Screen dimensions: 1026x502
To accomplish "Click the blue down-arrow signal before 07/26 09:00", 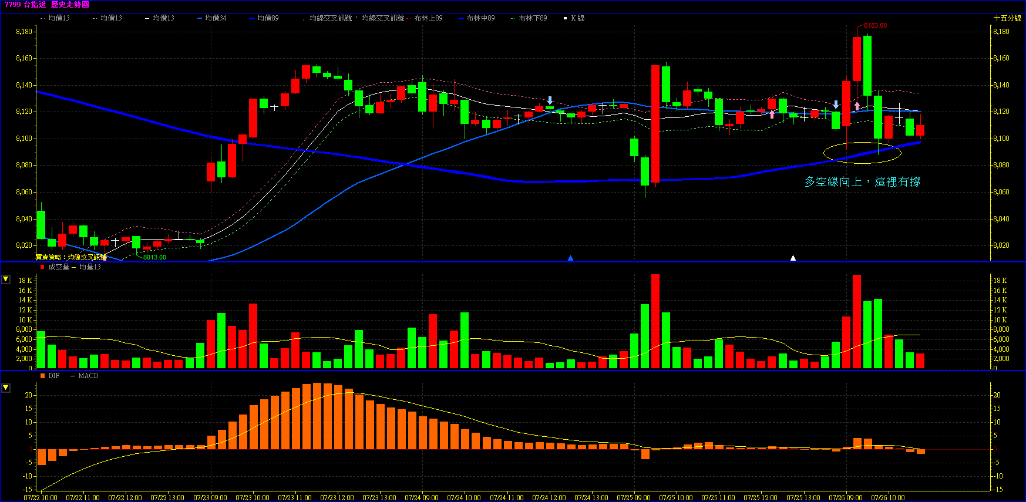I will coord(836,105).
